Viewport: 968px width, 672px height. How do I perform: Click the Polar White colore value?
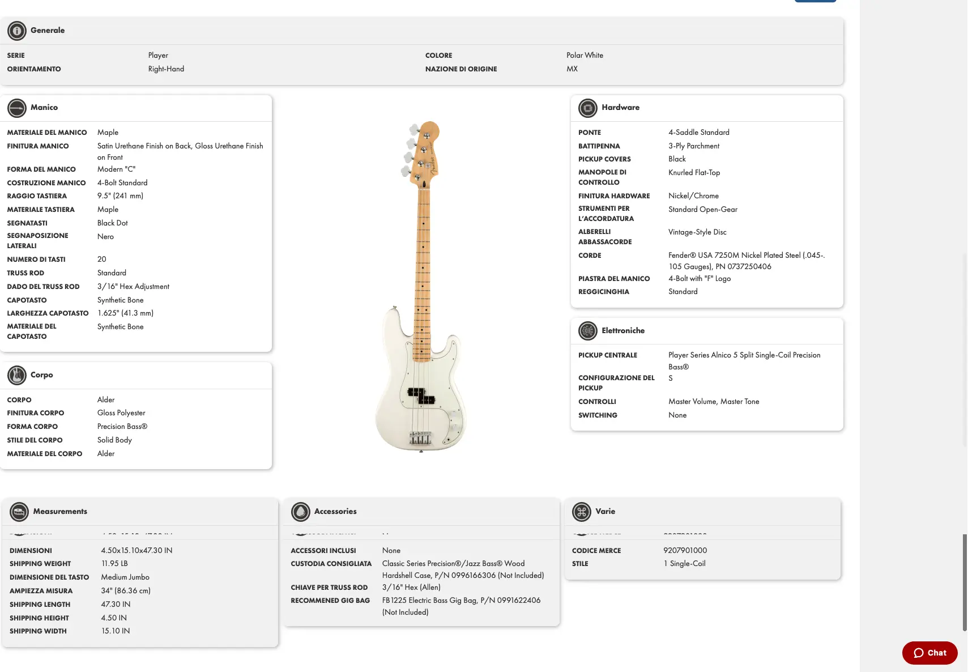pos(585,56)
